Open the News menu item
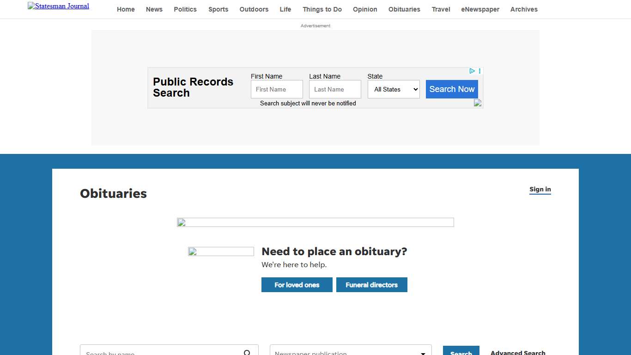 154,9
